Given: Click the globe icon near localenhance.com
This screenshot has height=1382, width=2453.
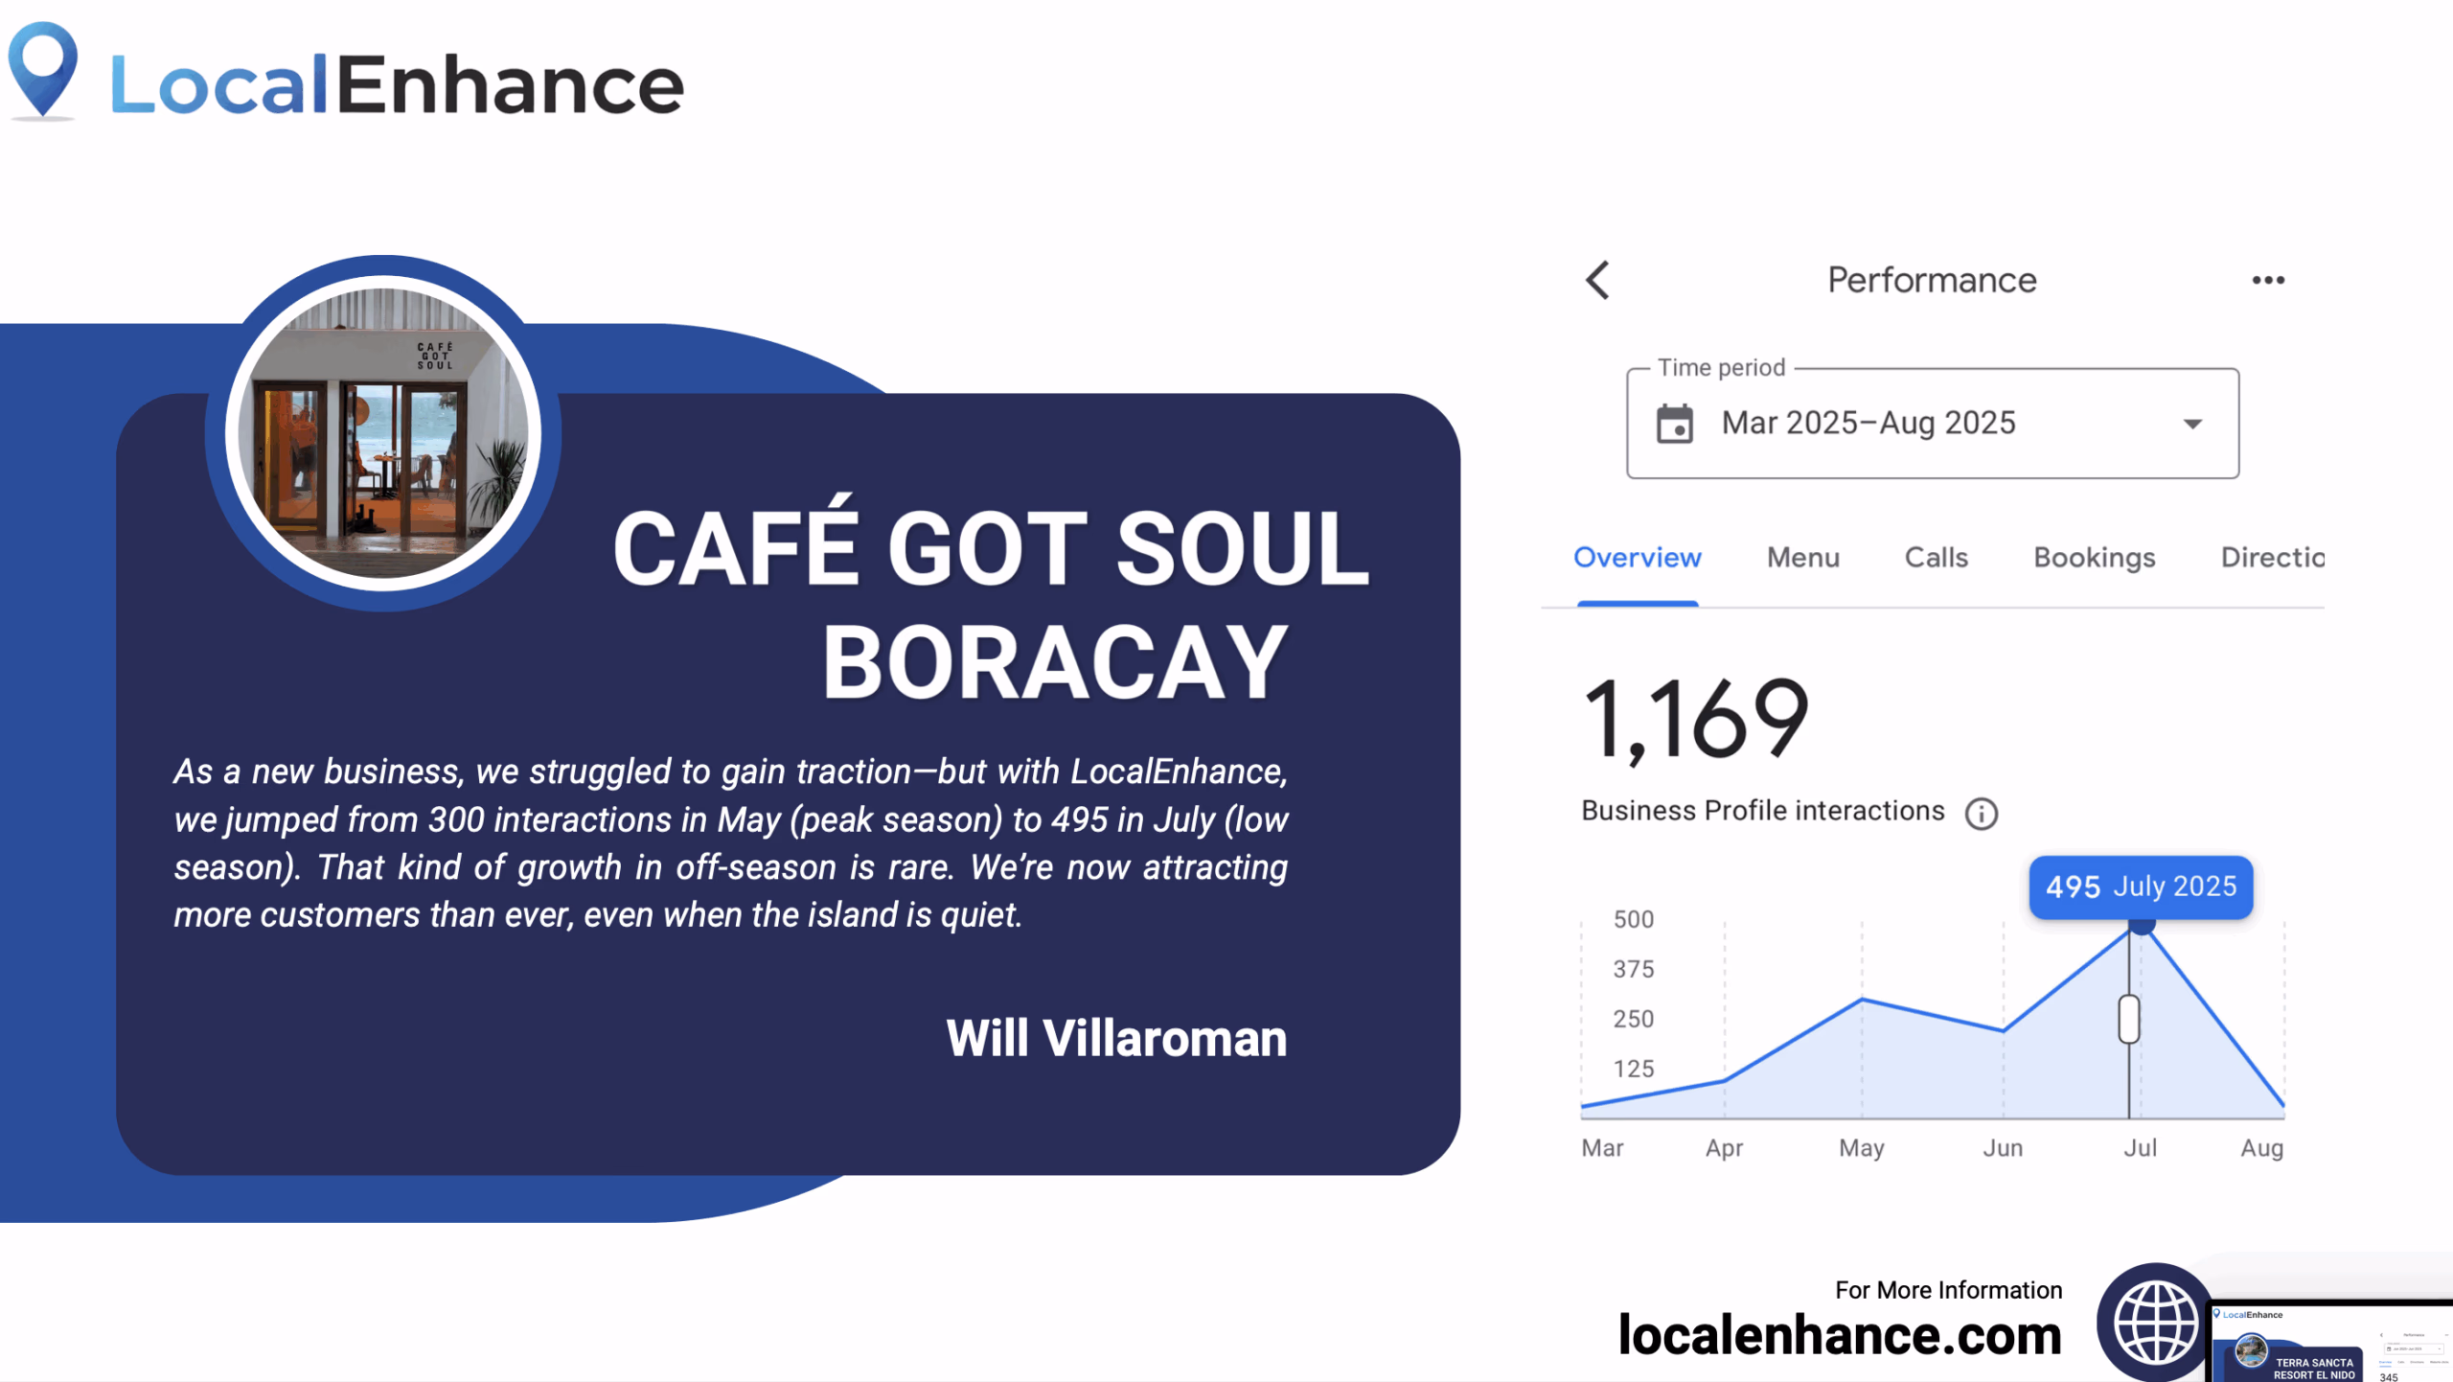Looking at the screenshot, I should tap(2155, 1324).
